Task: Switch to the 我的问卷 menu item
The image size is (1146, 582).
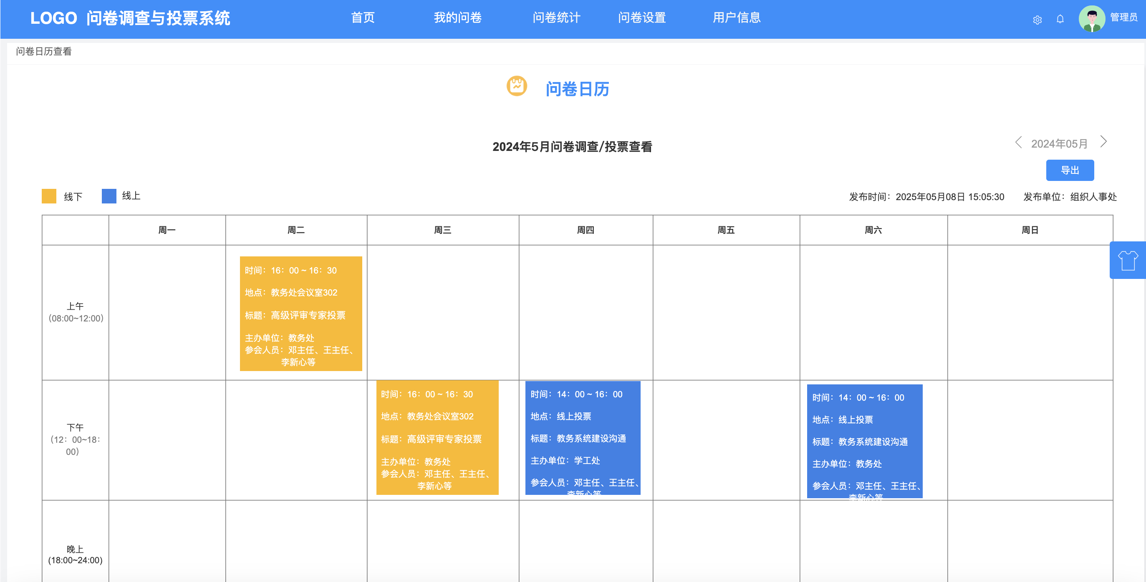Action: click(x=457, y=18)
